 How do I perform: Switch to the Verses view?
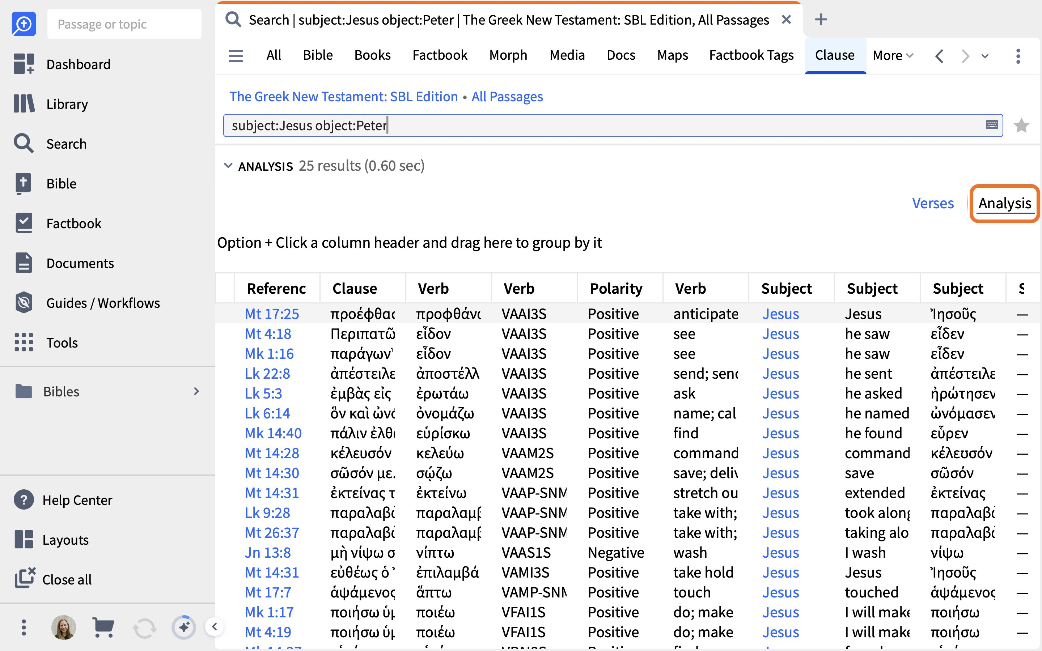[933, 203]
